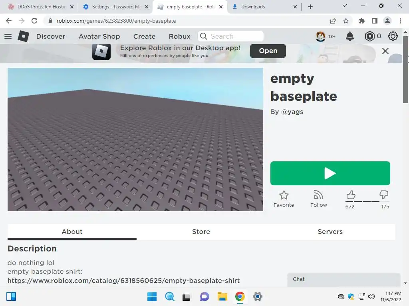
Task: Click the empty baseplate game thumbnail
Action: tap(135, 139)
